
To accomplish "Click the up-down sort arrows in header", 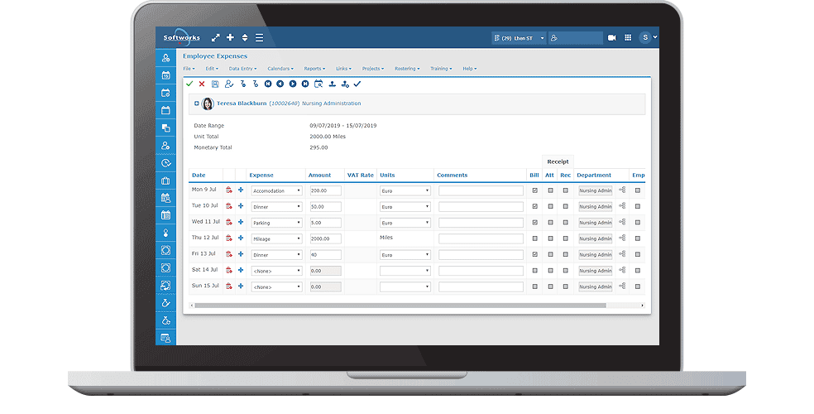I will pyautogui.click(x=245, y=37).
